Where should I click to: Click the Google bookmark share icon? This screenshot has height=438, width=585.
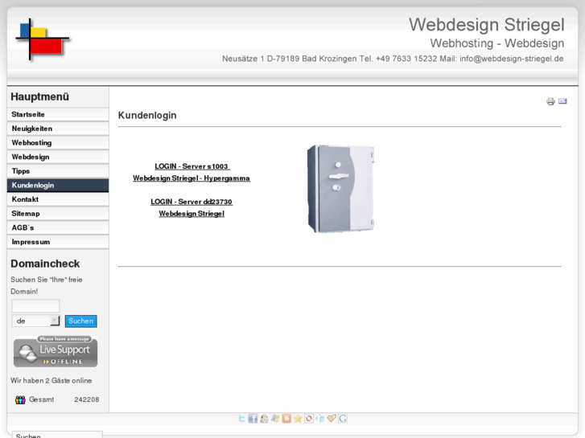point(343,419)
